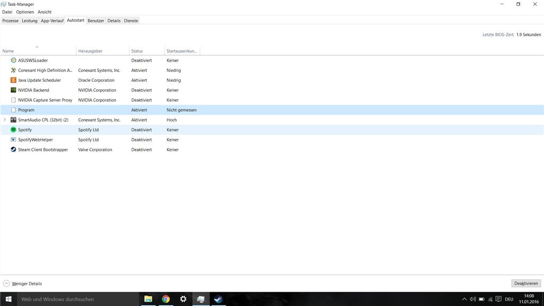The height and width of the screenshot is (306, 544).
Task: Click the Letzte BIOS-Zeit 1.9 Sekunden value
Action: click(529, 35)
